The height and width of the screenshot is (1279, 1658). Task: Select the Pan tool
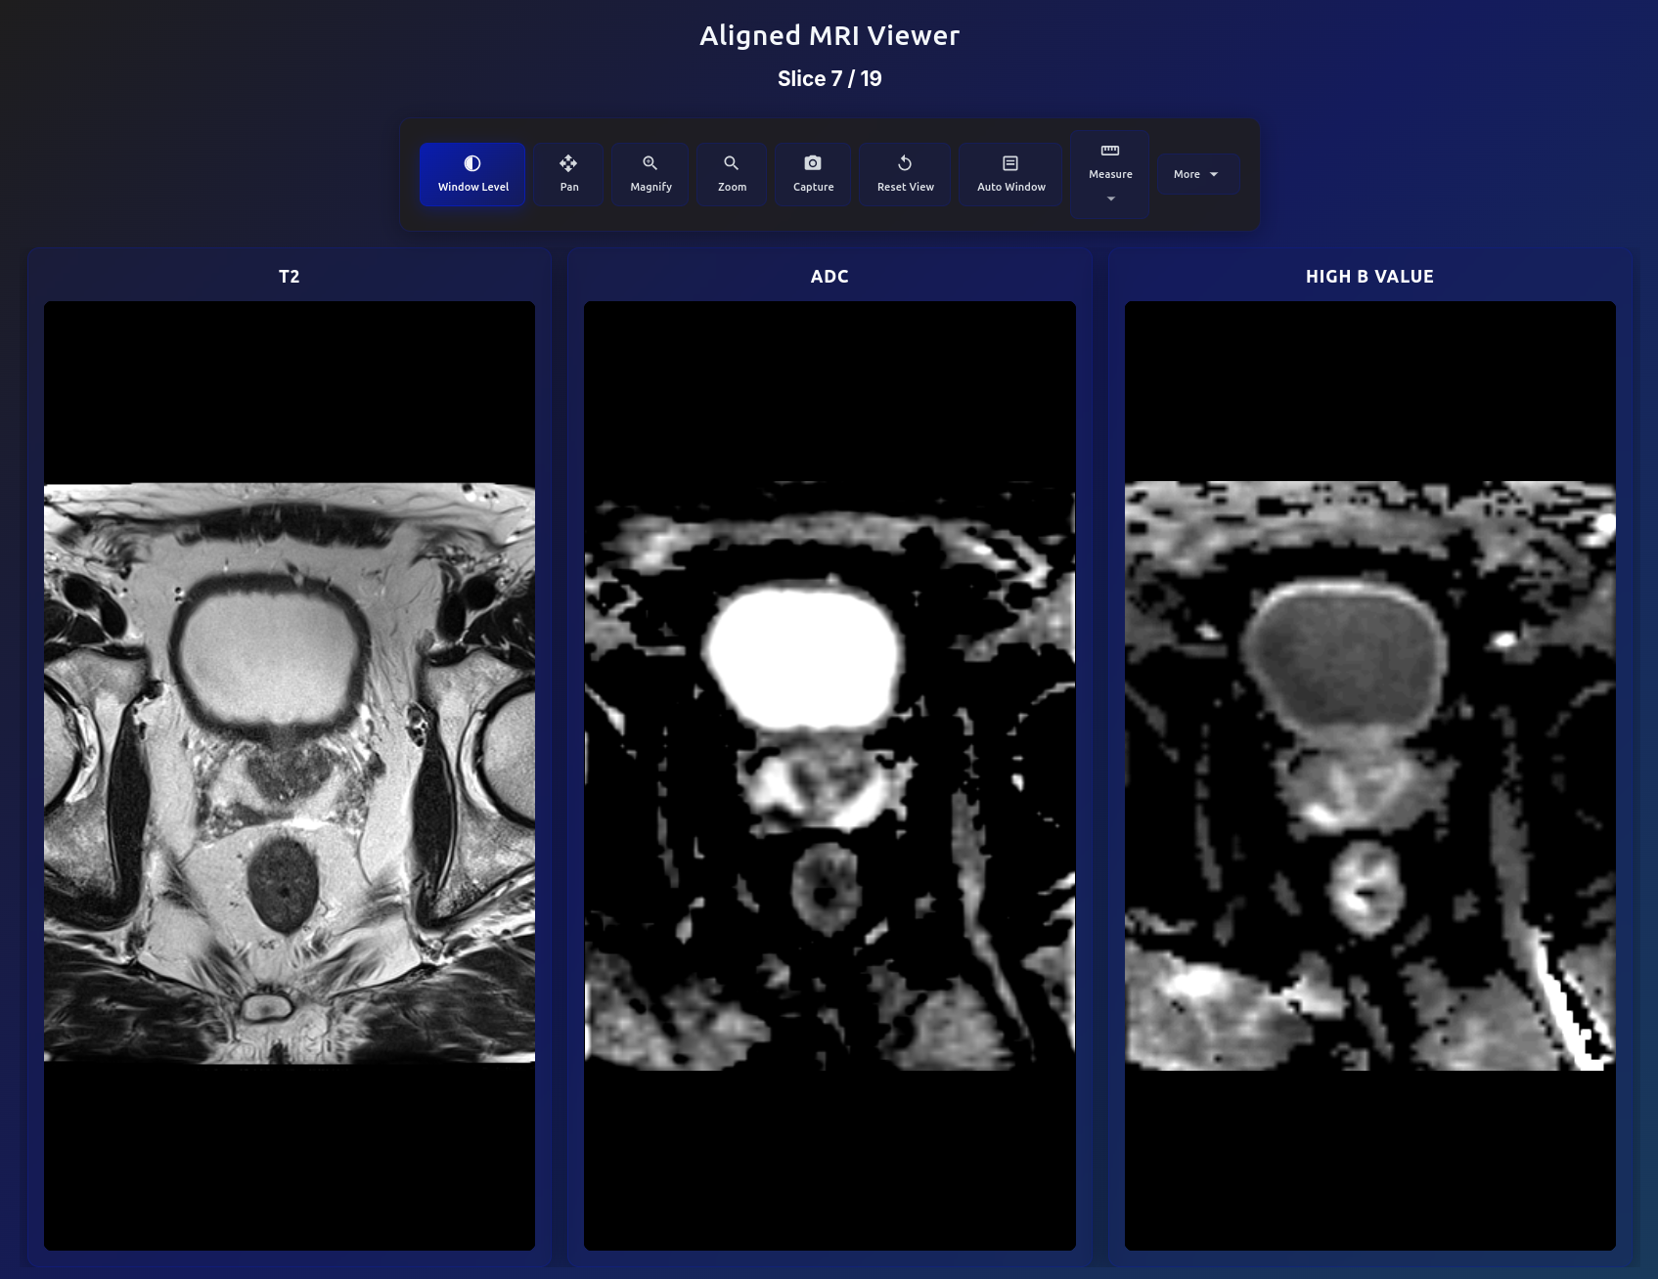point(568,174)
